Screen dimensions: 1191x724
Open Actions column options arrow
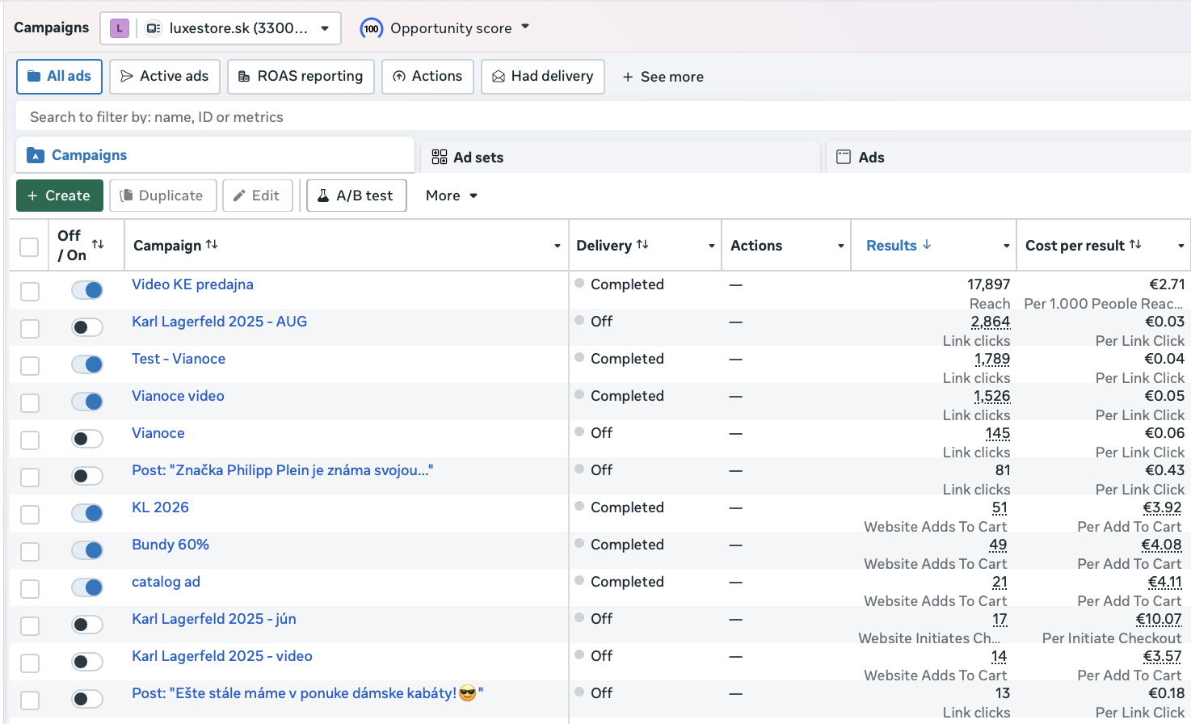pos(841,246)
